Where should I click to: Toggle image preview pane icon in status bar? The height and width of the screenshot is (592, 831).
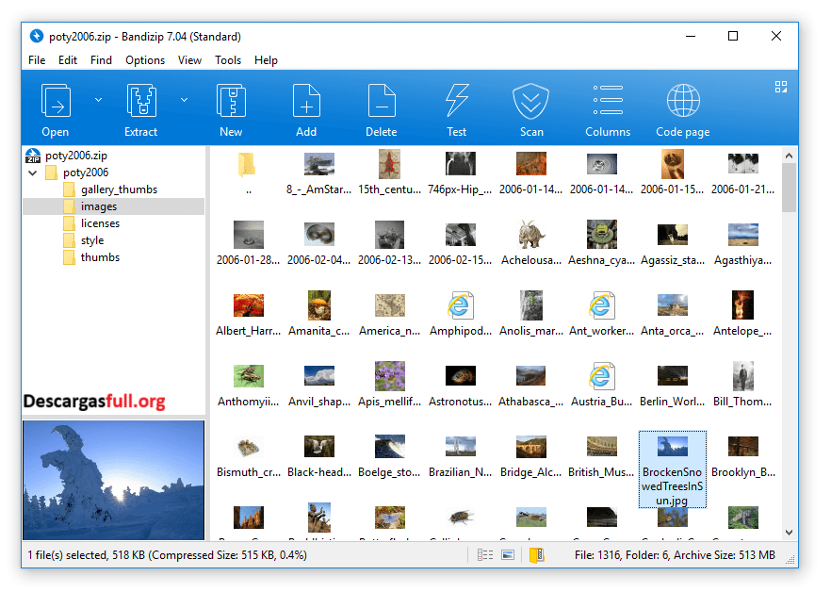[508, 555]
